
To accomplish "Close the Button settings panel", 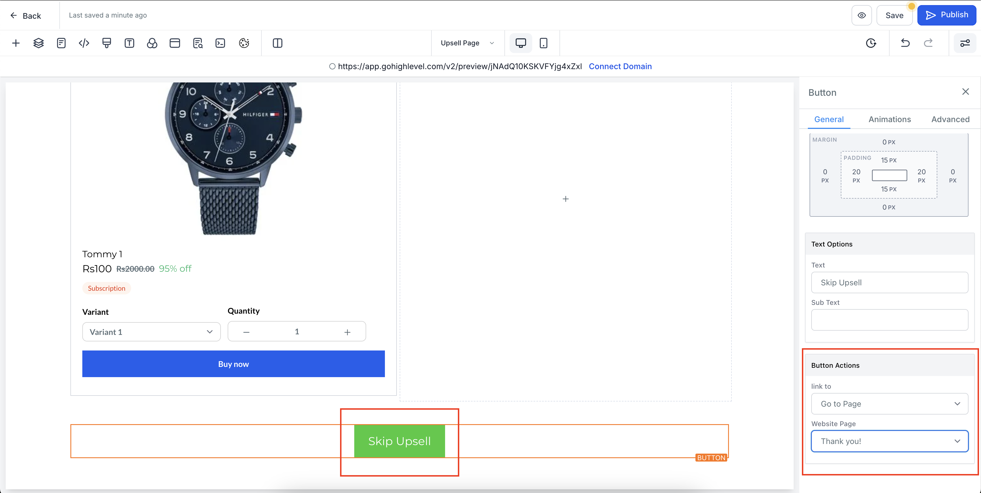I will [x=965, y=92].
